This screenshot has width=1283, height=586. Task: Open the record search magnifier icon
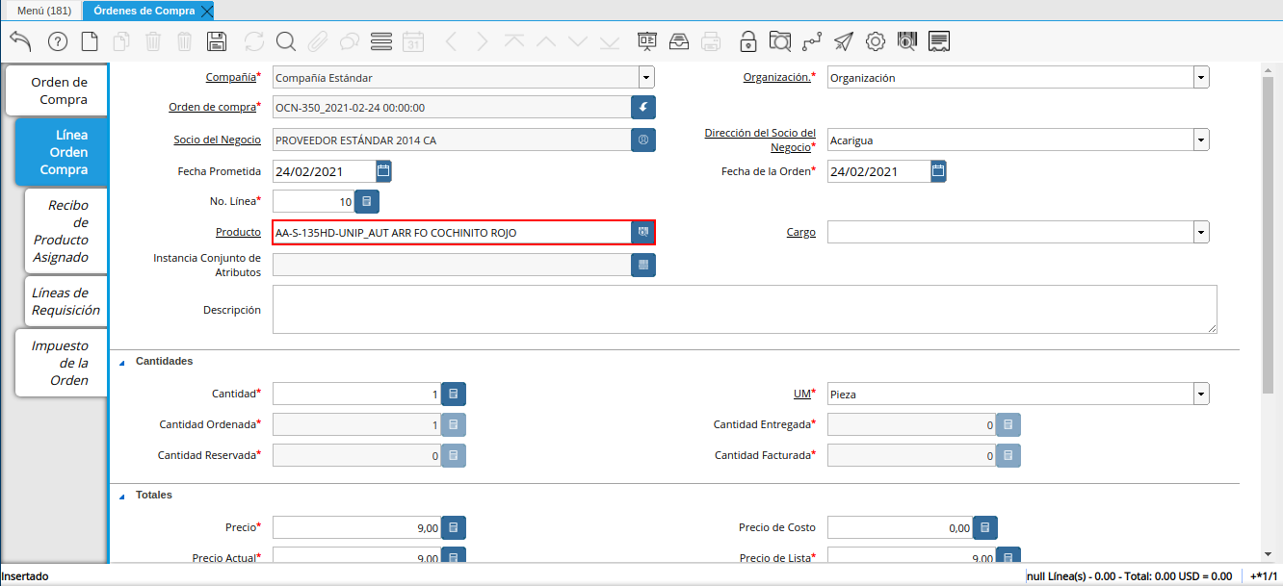[x=286, y=41]
